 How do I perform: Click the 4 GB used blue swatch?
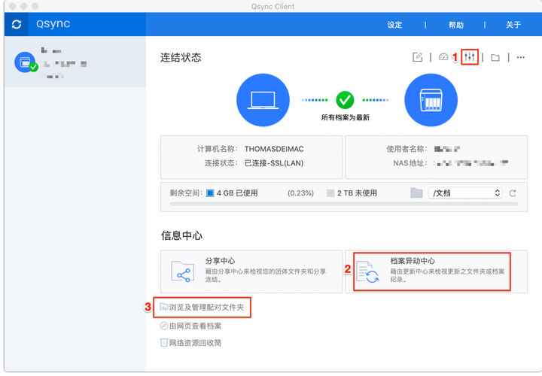[x=210, y=193]
